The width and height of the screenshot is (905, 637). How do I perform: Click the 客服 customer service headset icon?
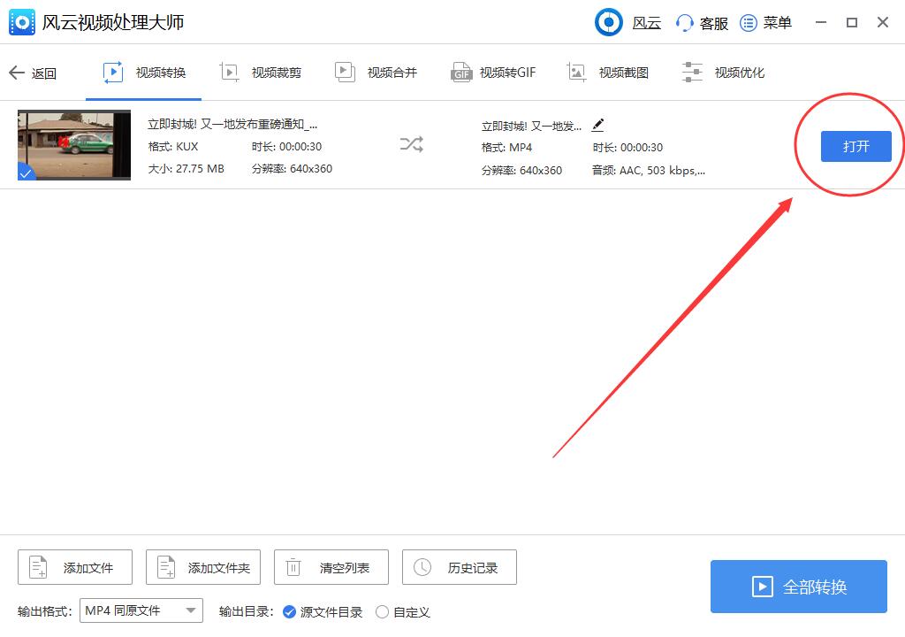[683, 22]
